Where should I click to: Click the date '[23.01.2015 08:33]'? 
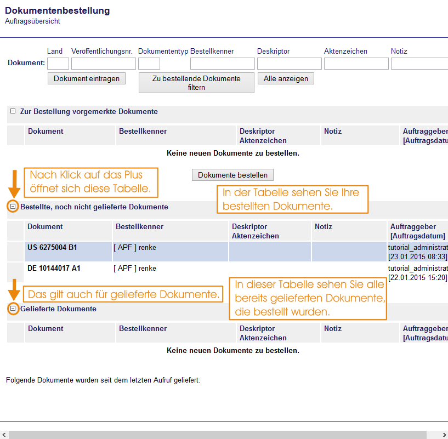(417, 256)
